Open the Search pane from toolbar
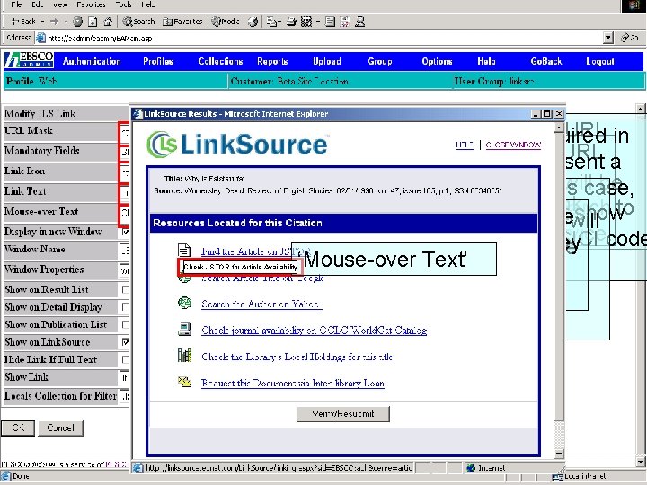Screen dimensions: 647x485 [x=138, y=22]
